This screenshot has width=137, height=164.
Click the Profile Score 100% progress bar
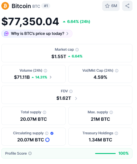pos(105,153)
